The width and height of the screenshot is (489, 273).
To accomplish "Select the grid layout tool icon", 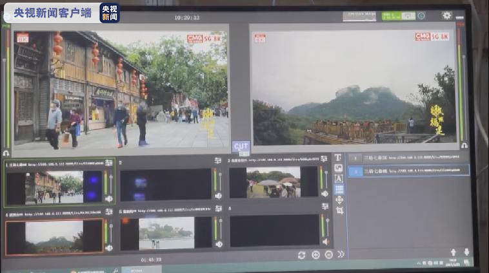I will click(x=339, y=189).
